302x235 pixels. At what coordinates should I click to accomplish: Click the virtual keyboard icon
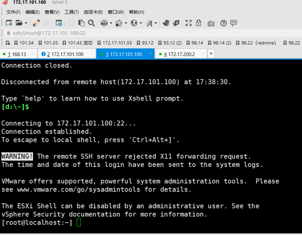(211, 23)
